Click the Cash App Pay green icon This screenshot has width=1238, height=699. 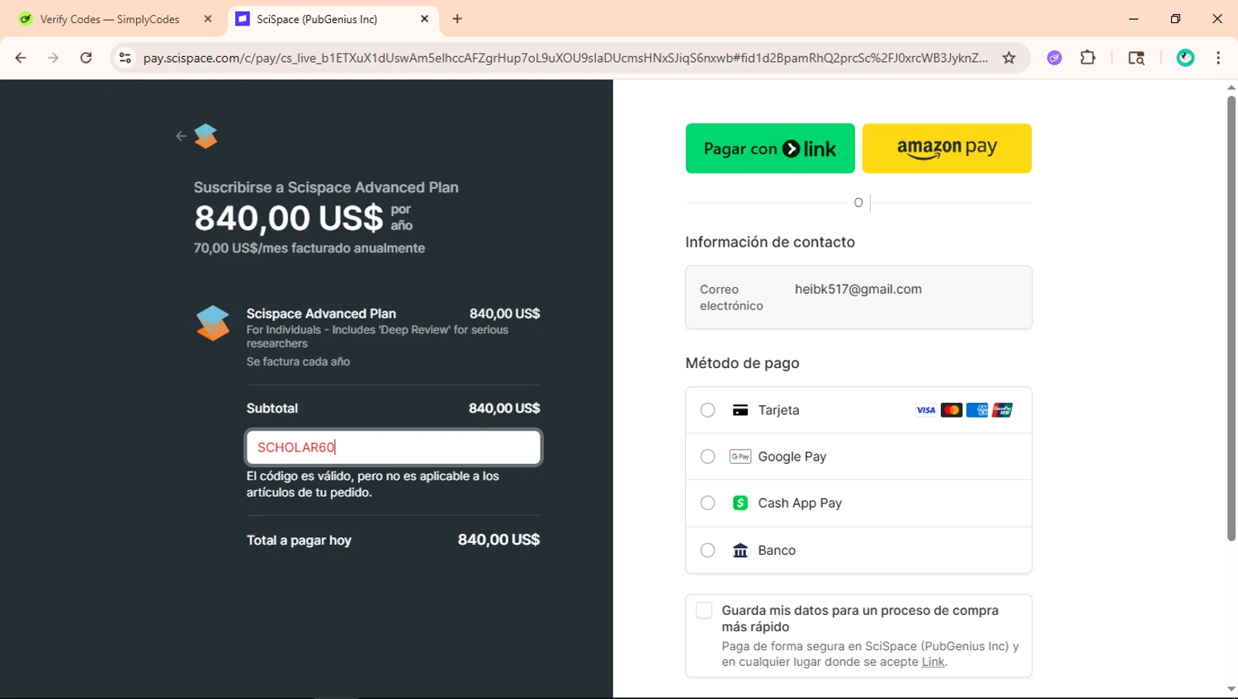[740, 503]
